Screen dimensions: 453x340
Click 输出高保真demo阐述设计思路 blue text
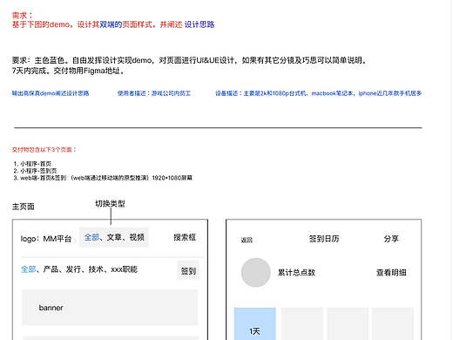(51, 93)
